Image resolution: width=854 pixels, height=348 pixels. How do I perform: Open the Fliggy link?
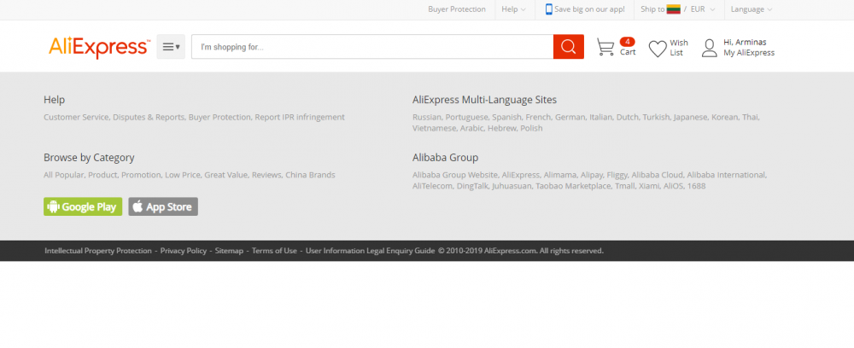pos(617,175)
